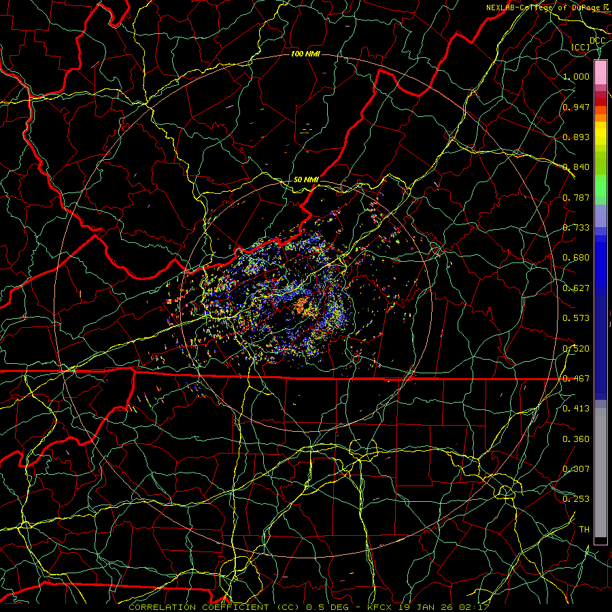
Task: Click the 1.000 scale value
Action: pos(576,76)
